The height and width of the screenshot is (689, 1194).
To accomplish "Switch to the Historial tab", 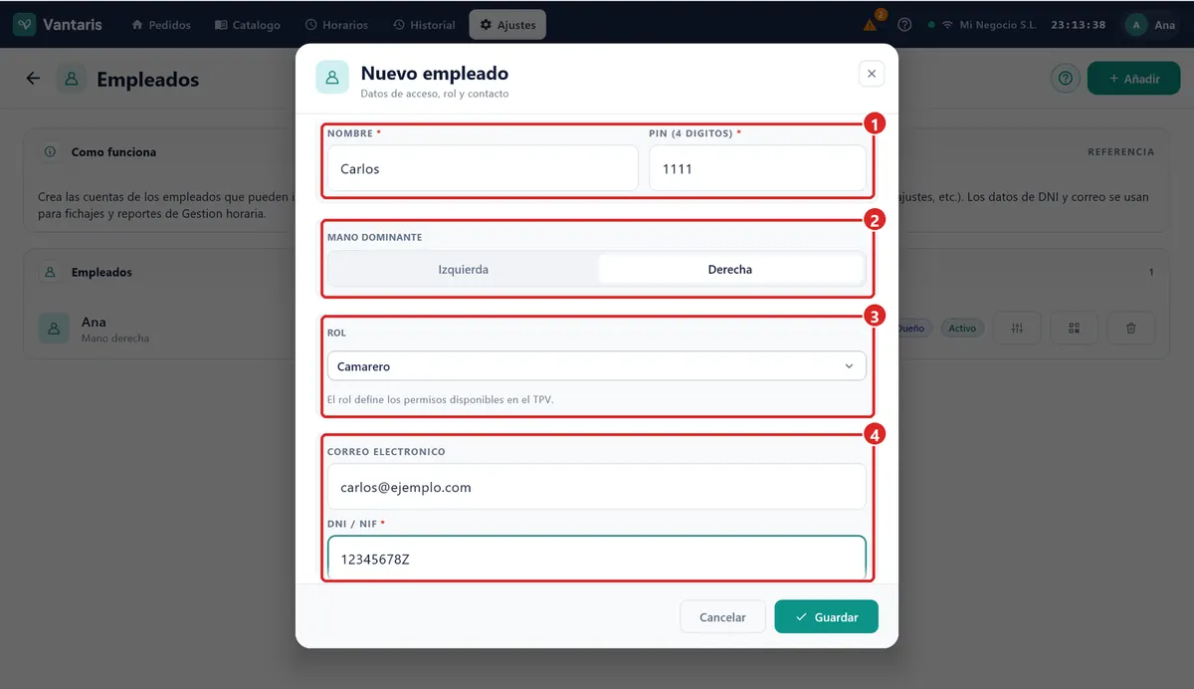I will pos(424,25).
